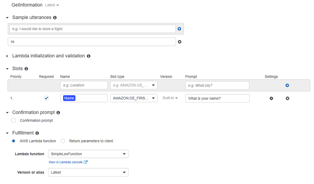Add a new slot using the blue plus icon
This screenshot has height=184, width=314.
pos(287,85)
